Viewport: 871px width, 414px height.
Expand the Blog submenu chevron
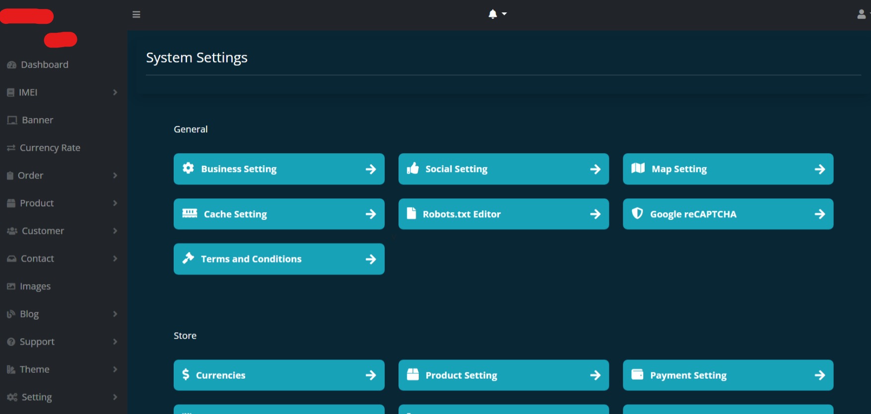tap(115, 314)
